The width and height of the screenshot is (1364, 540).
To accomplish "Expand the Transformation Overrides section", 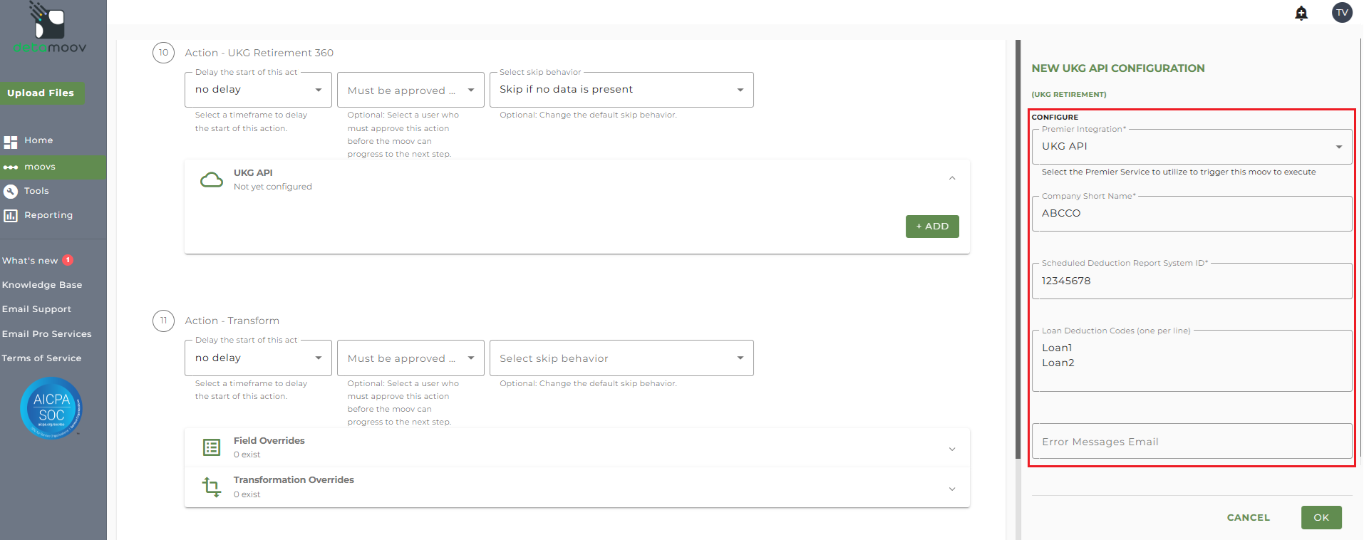I will [952, 489].
